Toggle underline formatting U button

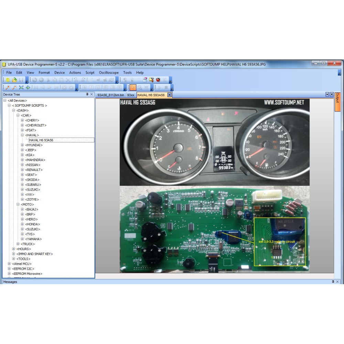click(x=98, y=88)
